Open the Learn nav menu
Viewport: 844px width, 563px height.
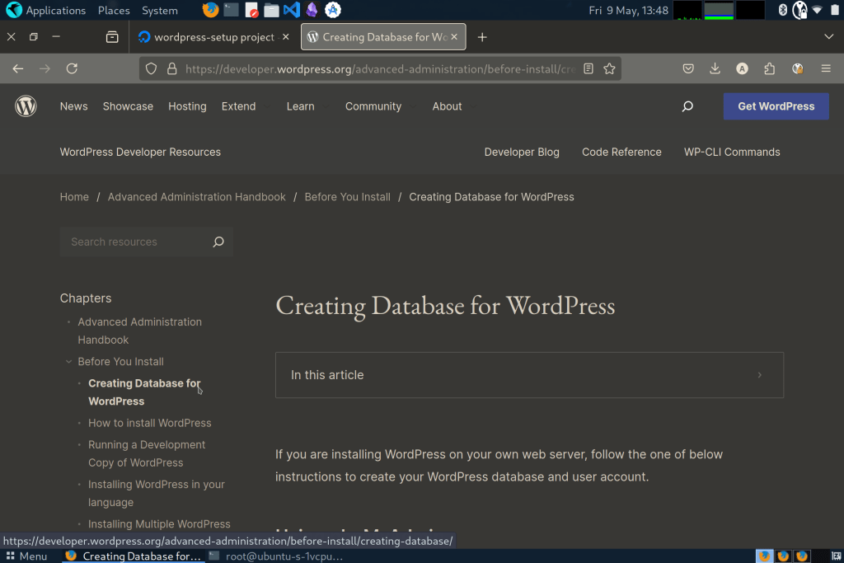pyautogui.click(x=300, y=106)
